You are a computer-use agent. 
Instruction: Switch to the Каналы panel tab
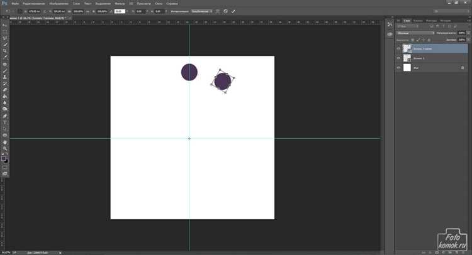tap(418, 21)
